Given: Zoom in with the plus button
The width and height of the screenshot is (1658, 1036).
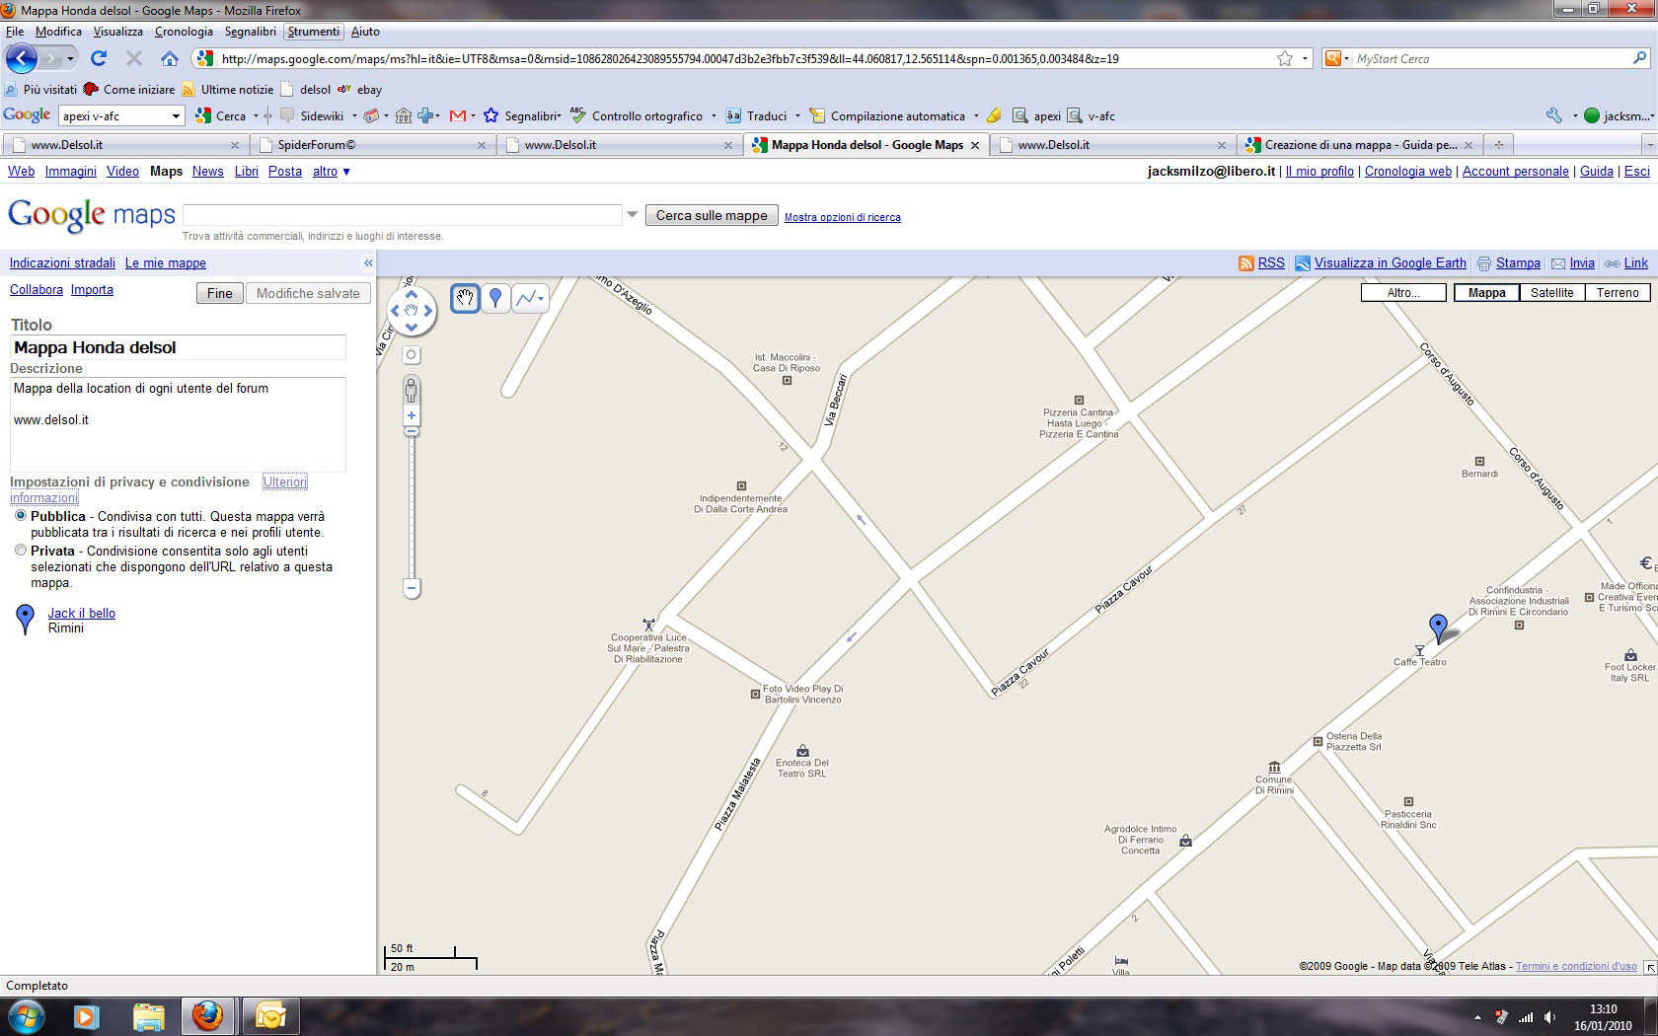Looking at the screenshot, I should [412, 415].
